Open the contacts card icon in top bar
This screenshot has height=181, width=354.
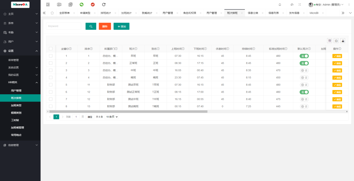pyautogui.click(x=59, y=5)
